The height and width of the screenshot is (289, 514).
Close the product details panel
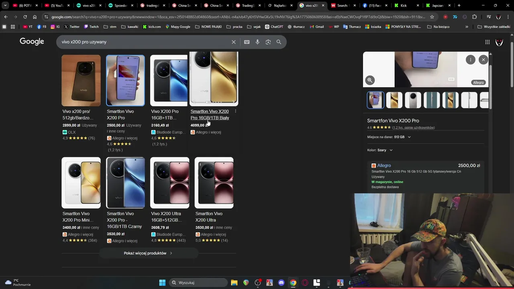coord(483,60)
